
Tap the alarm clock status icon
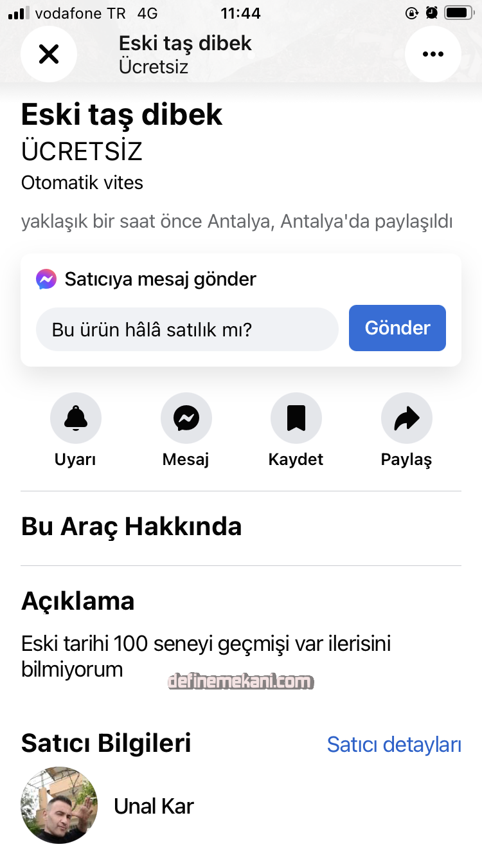pos(432,13)
